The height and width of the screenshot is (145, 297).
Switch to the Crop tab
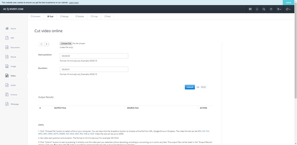click(94, 16)
